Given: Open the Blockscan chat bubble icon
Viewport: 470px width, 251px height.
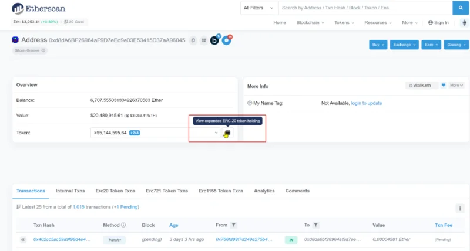Looking at the screenshot, I should point(227,40).
